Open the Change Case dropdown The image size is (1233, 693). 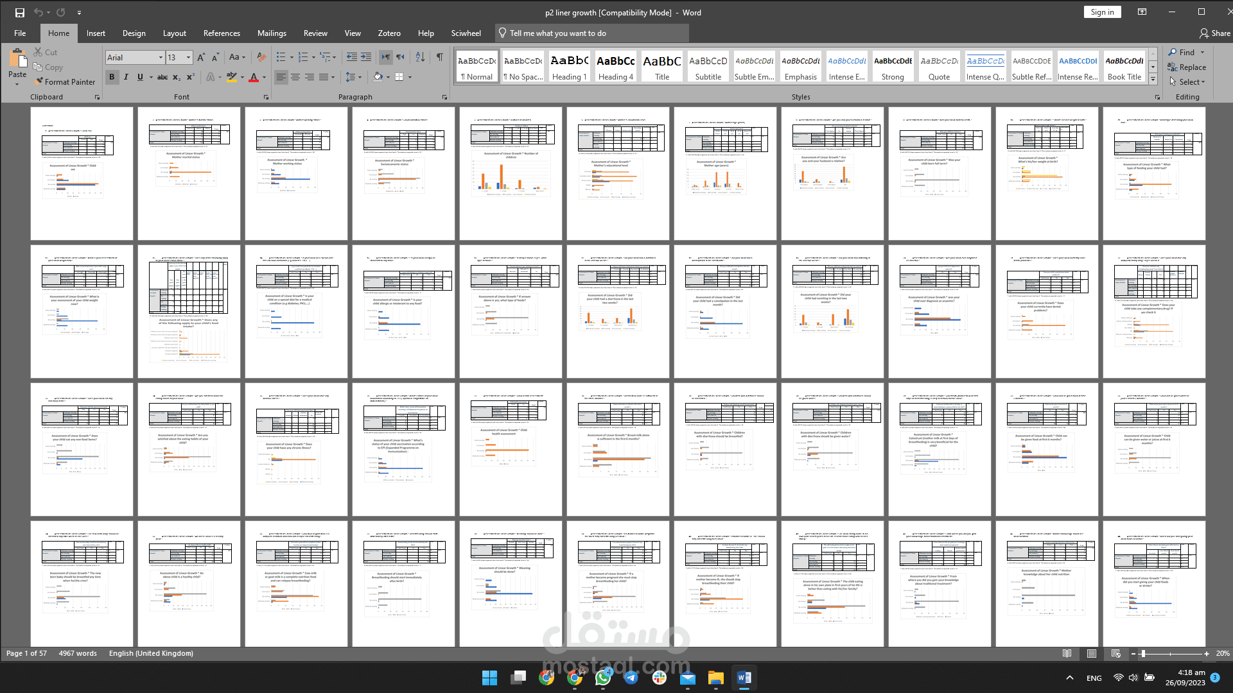tap(237, 57)
